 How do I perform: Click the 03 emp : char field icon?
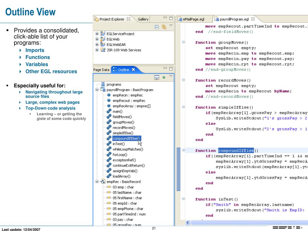pyautogui.click(x=109, y=187)
